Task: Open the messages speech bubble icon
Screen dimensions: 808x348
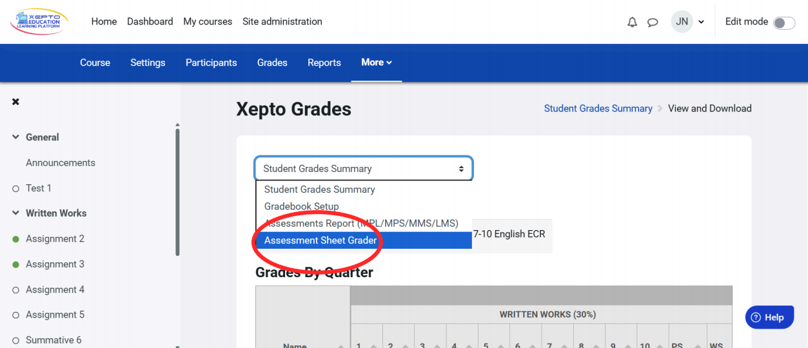Action: coord(653,22)
